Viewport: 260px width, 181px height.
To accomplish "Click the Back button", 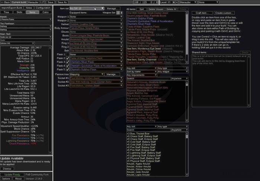I will 6,2.
